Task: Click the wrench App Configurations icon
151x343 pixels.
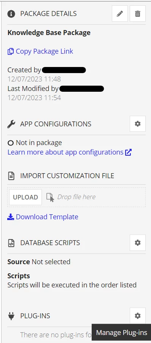Action: (11, 124)
